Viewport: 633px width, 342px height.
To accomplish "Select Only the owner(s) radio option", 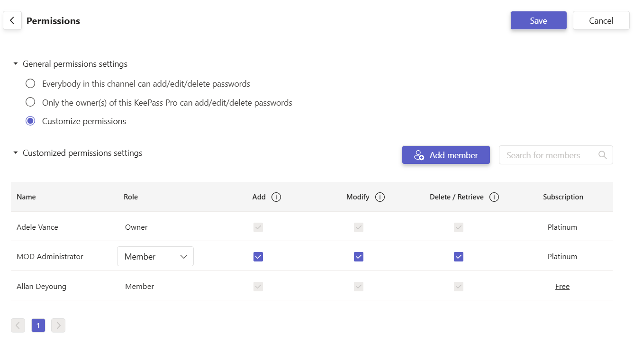I will 30,102.
